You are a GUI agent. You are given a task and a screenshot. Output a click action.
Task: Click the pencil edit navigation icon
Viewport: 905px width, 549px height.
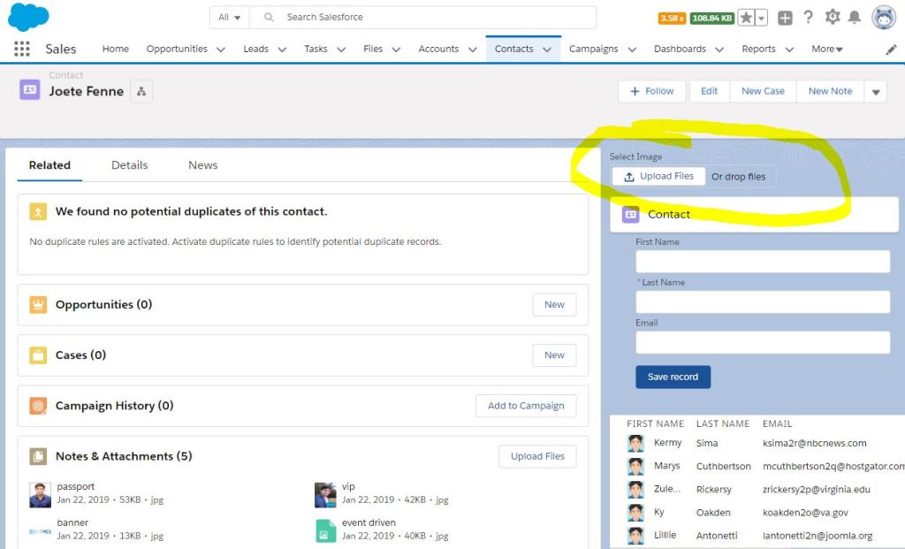pos(891,50)
